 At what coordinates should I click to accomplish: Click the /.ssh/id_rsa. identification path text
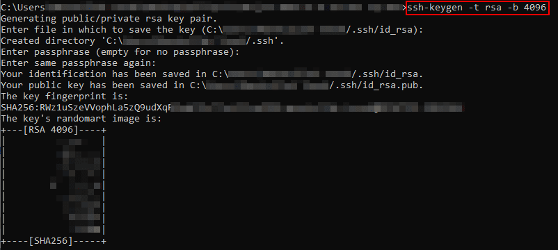(387, 74)
